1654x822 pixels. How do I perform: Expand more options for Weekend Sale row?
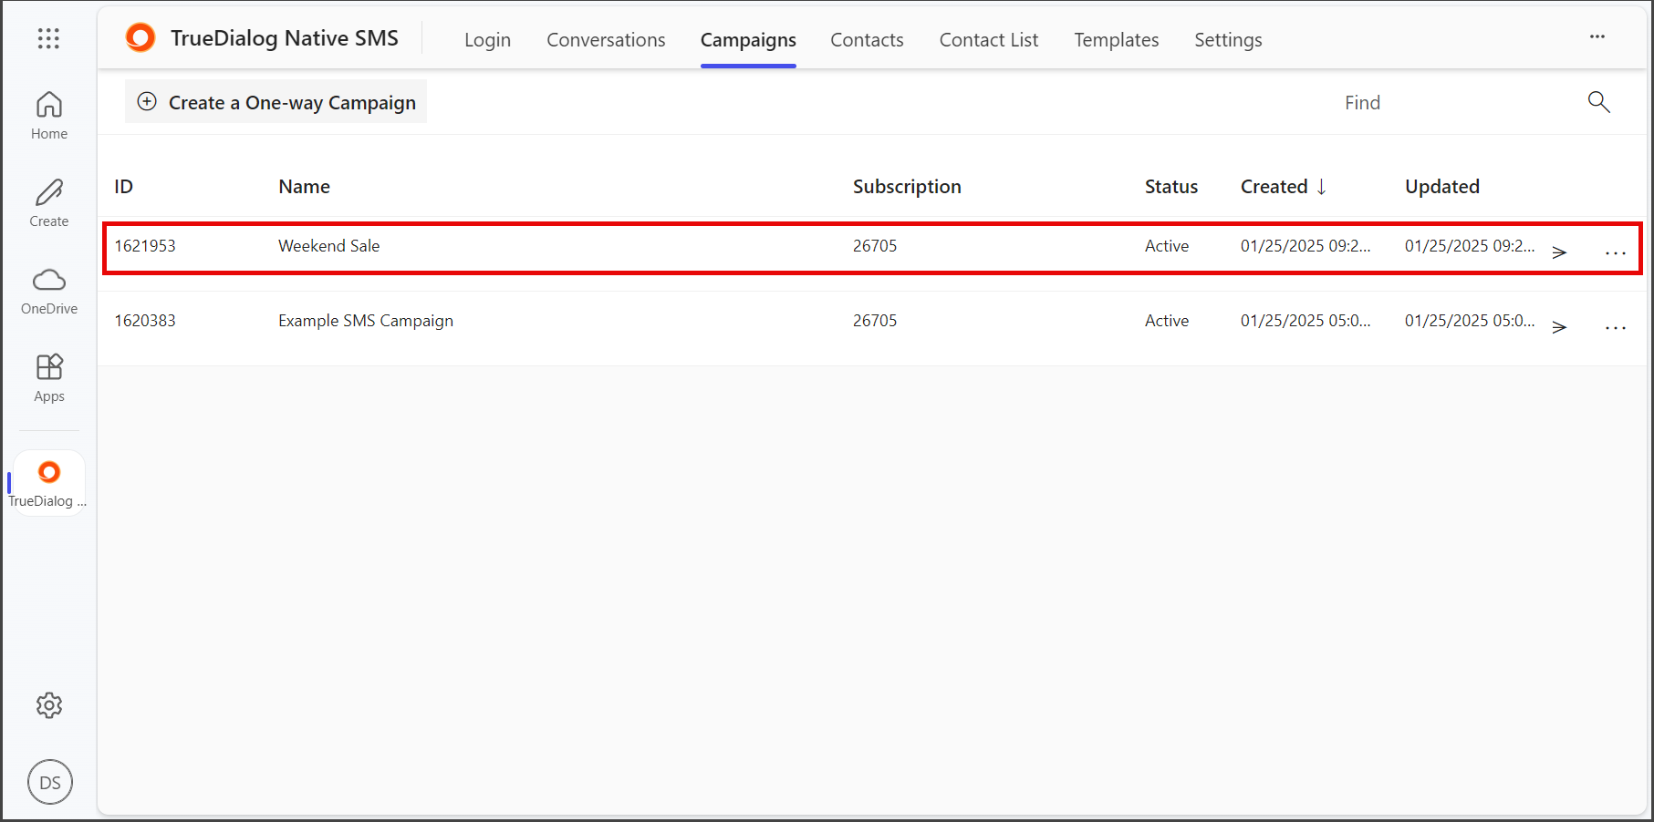(x=1615, y=253)
